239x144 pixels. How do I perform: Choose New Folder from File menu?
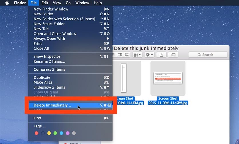pos(70,14)
